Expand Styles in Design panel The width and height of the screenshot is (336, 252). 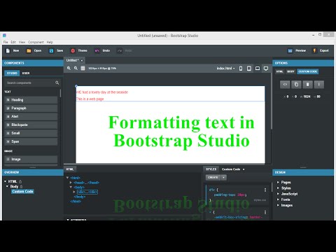278,188
